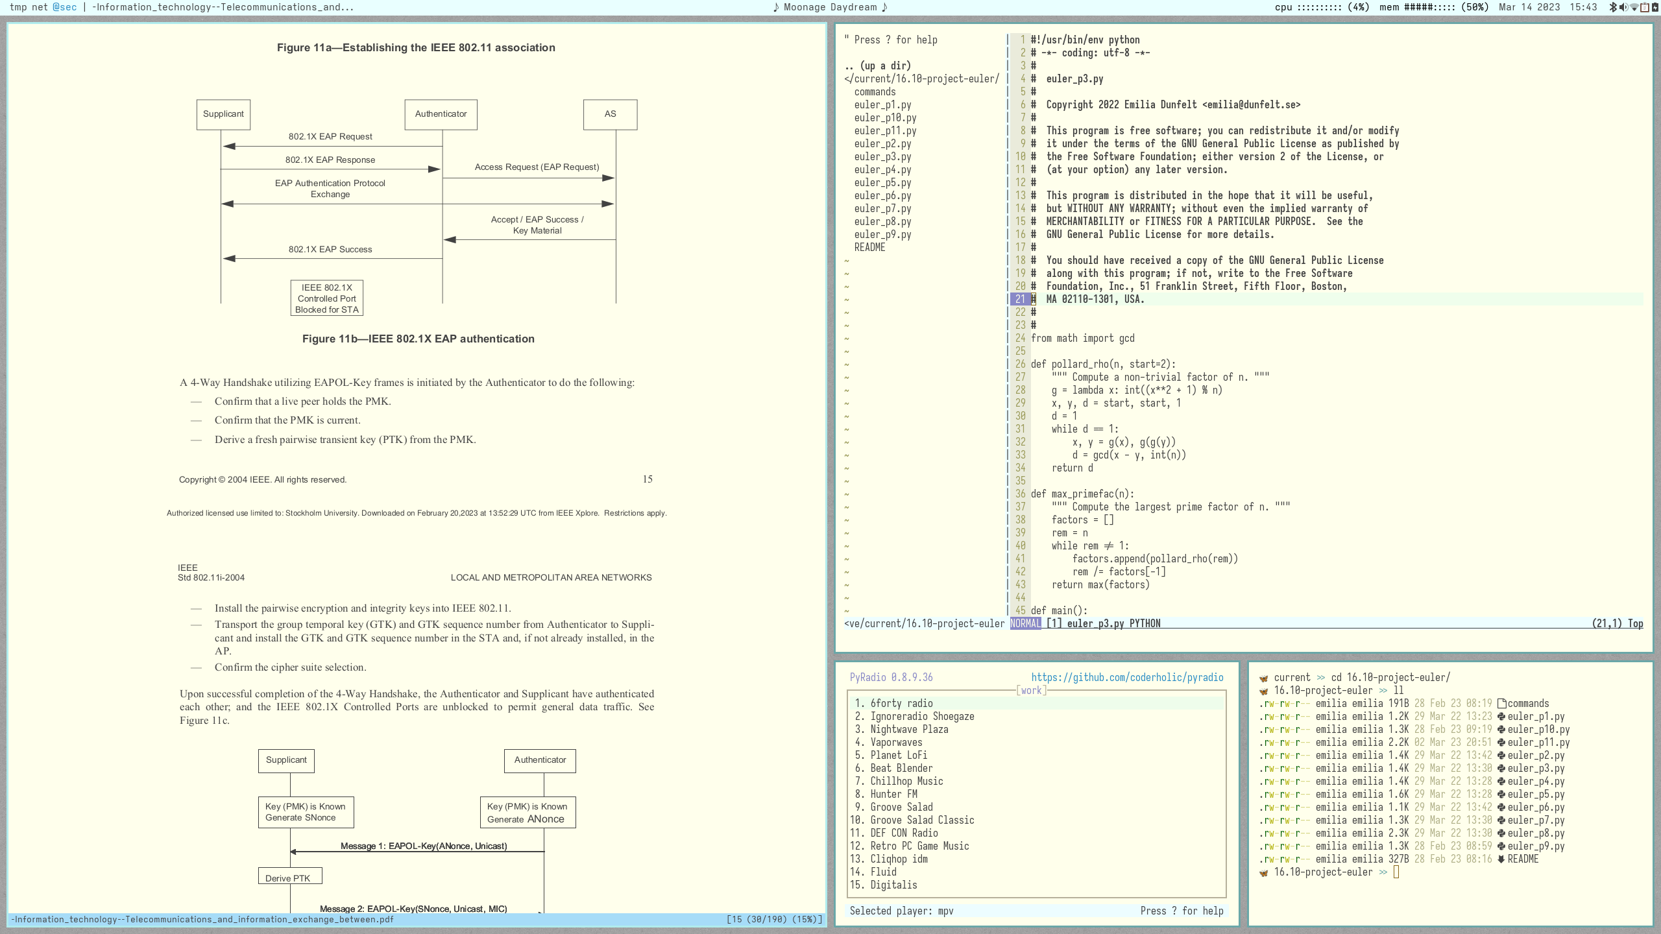Screen dimensions: 1661x934
Task: Click the butterfly prompt icon on last line
Action: coord(1263,872)
